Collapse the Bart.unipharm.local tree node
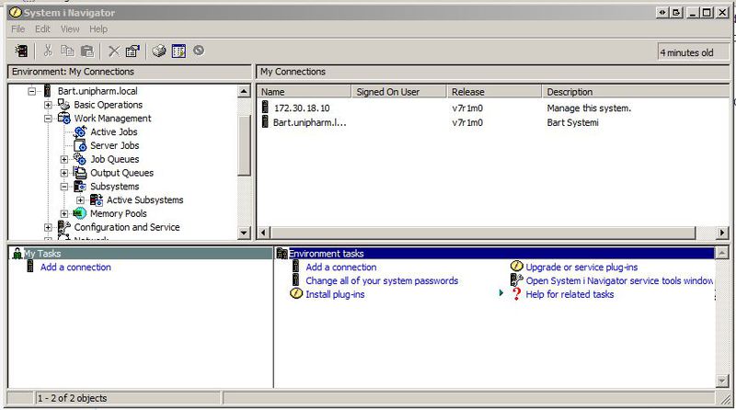The width and height of the screenshot is (736, 410). pos(32,91)
